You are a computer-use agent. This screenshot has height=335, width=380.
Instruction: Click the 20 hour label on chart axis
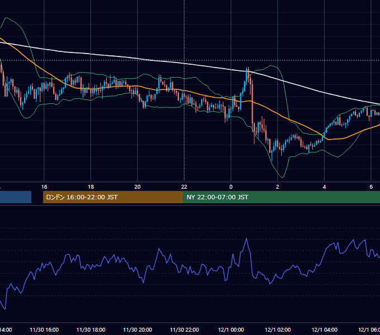click(x=137, y=187)
